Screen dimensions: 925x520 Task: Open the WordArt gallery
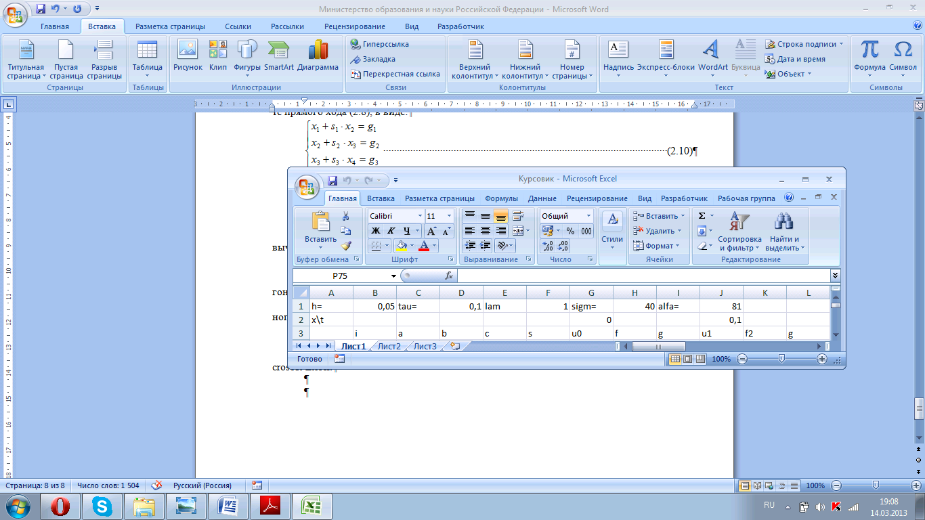coord(712,58)
